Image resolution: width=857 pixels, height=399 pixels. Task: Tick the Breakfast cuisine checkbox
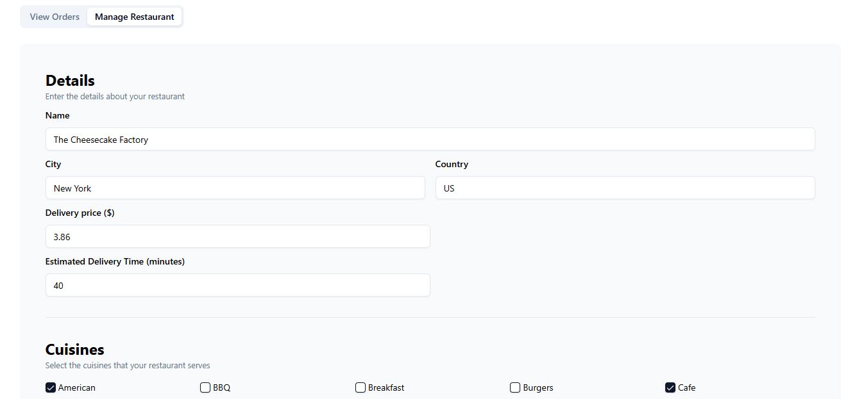(x=361, y=387)
